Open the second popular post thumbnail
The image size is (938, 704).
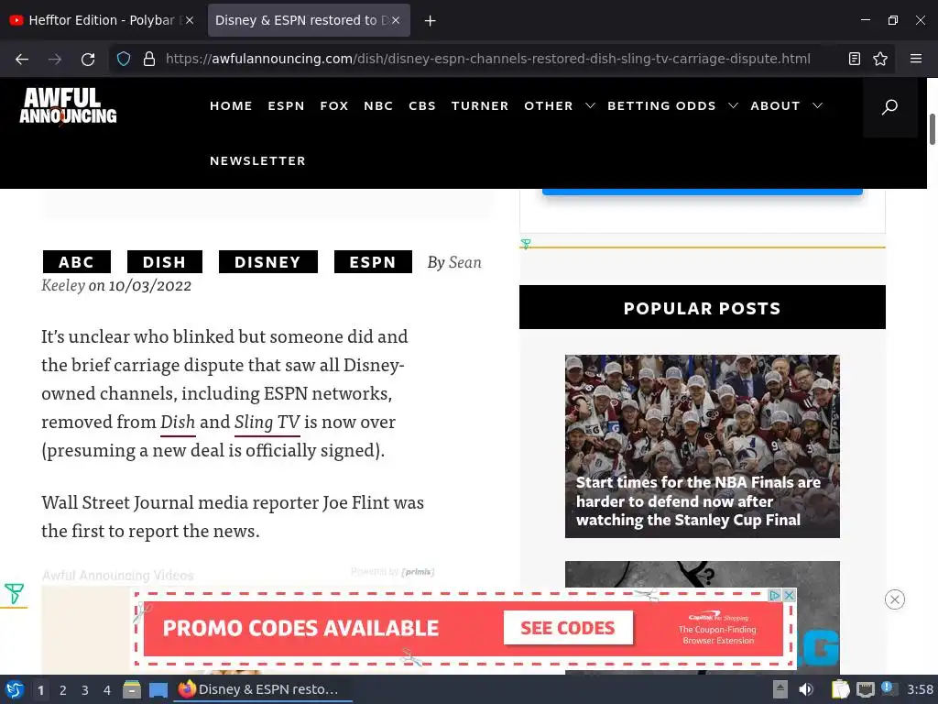point(703,575)
